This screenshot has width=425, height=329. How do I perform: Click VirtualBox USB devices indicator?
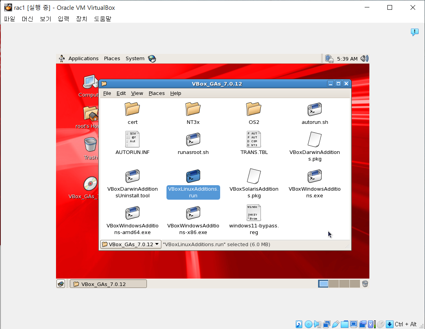pos(336,324)
